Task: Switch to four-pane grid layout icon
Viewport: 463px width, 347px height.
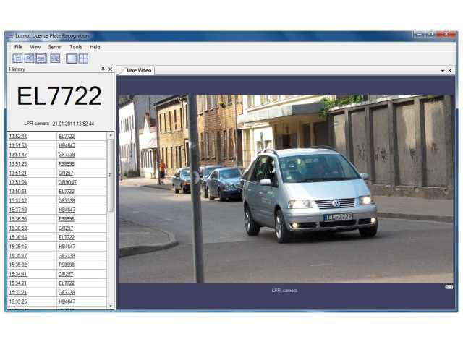Action: (x=83, y=59)
